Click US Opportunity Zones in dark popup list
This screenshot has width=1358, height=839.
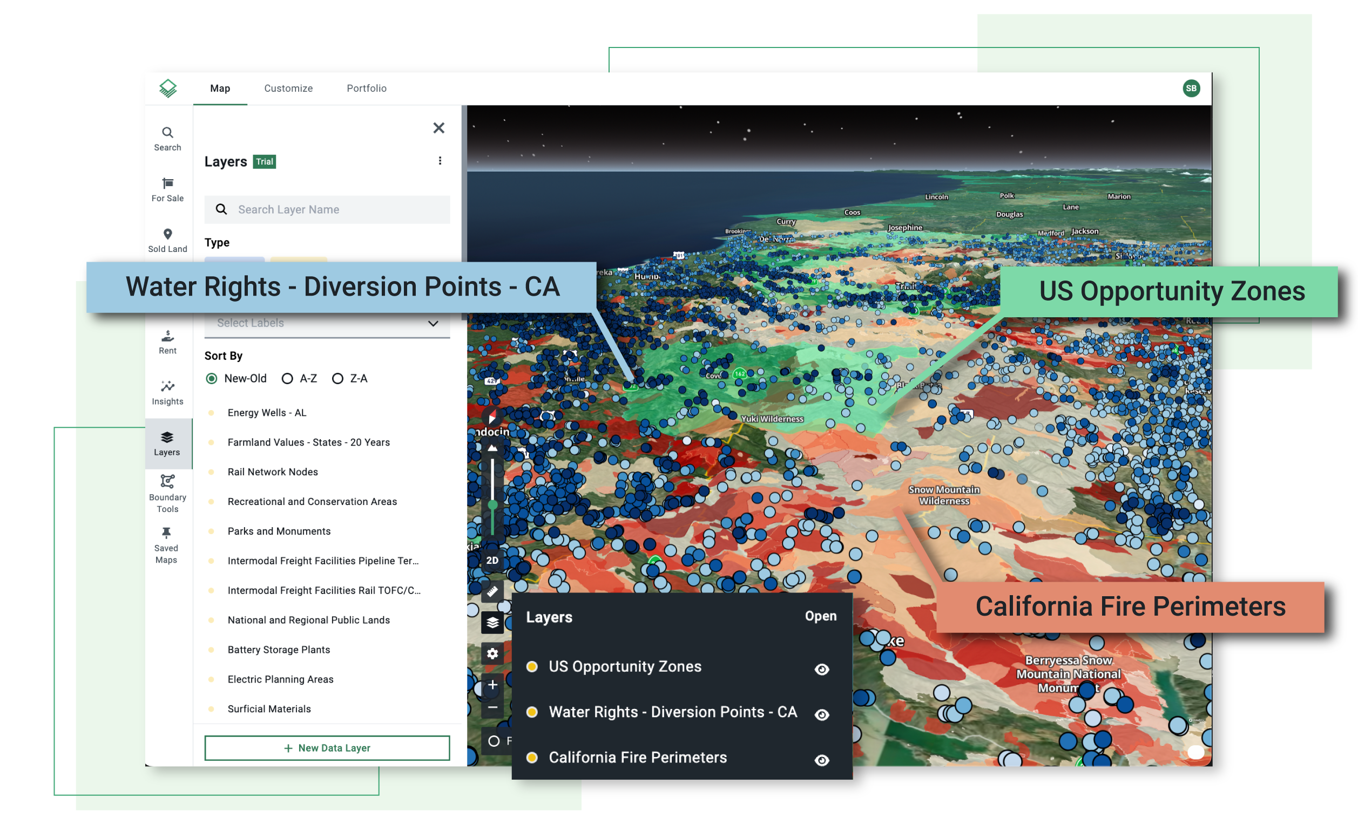click(x=625, y=666)
